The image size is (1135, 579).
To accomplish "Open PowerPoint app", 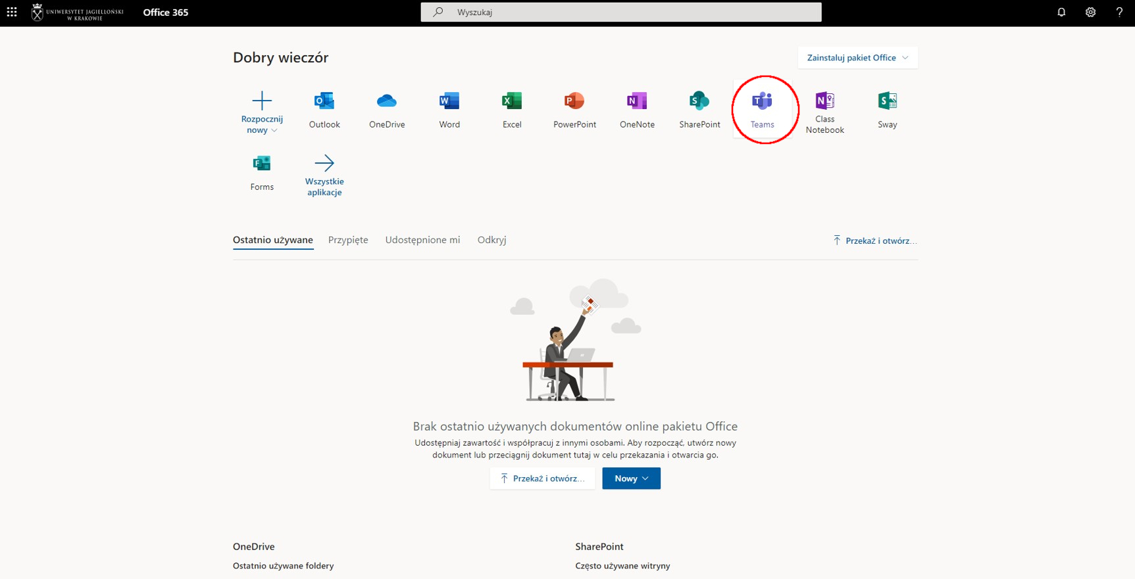I will point(574,110).
